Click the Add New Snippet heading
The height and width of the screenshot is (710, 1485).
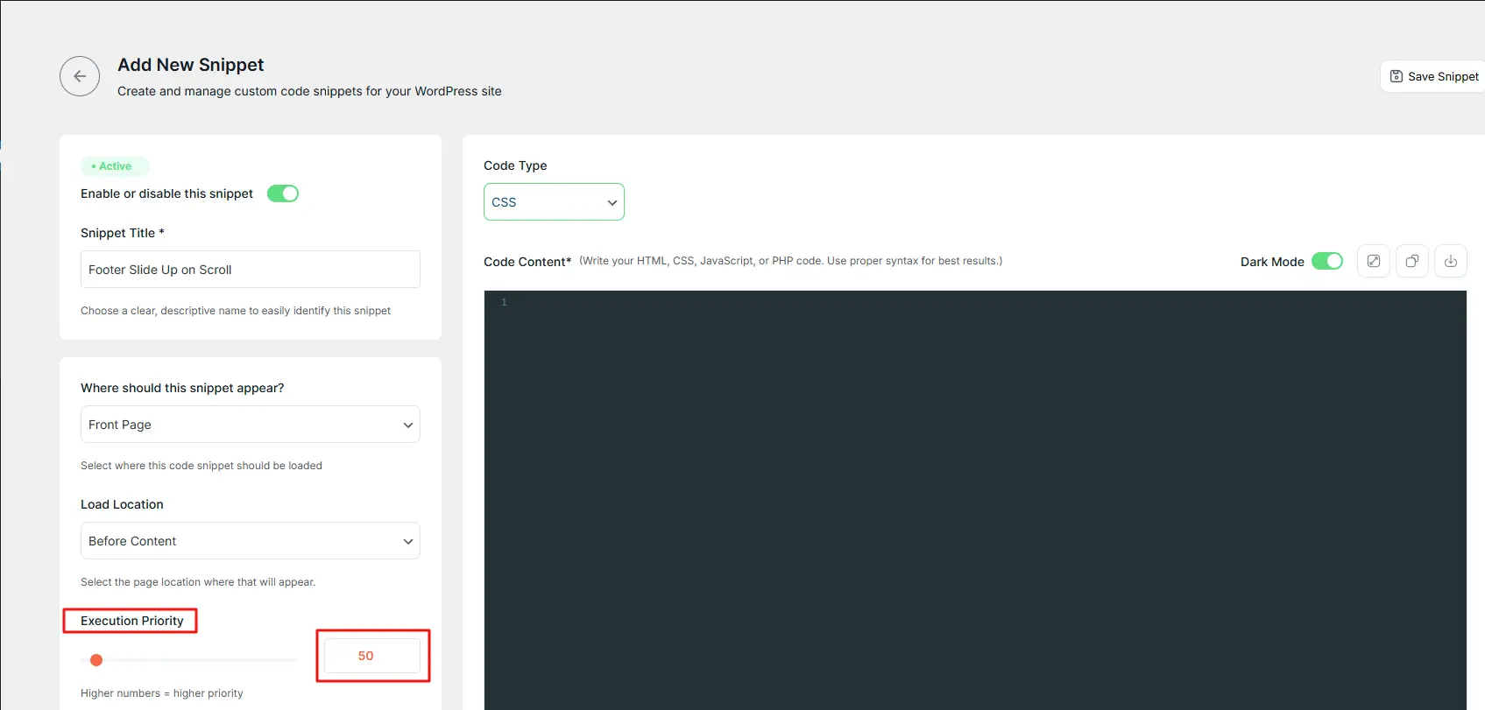tap(190, 65)
